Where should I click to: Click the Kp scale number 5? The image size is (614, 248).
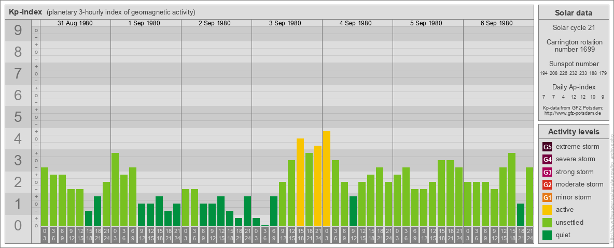point(18,117)
